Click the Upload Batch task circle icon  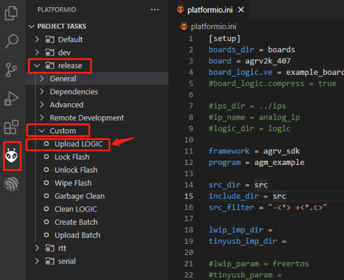pos(46,235)
